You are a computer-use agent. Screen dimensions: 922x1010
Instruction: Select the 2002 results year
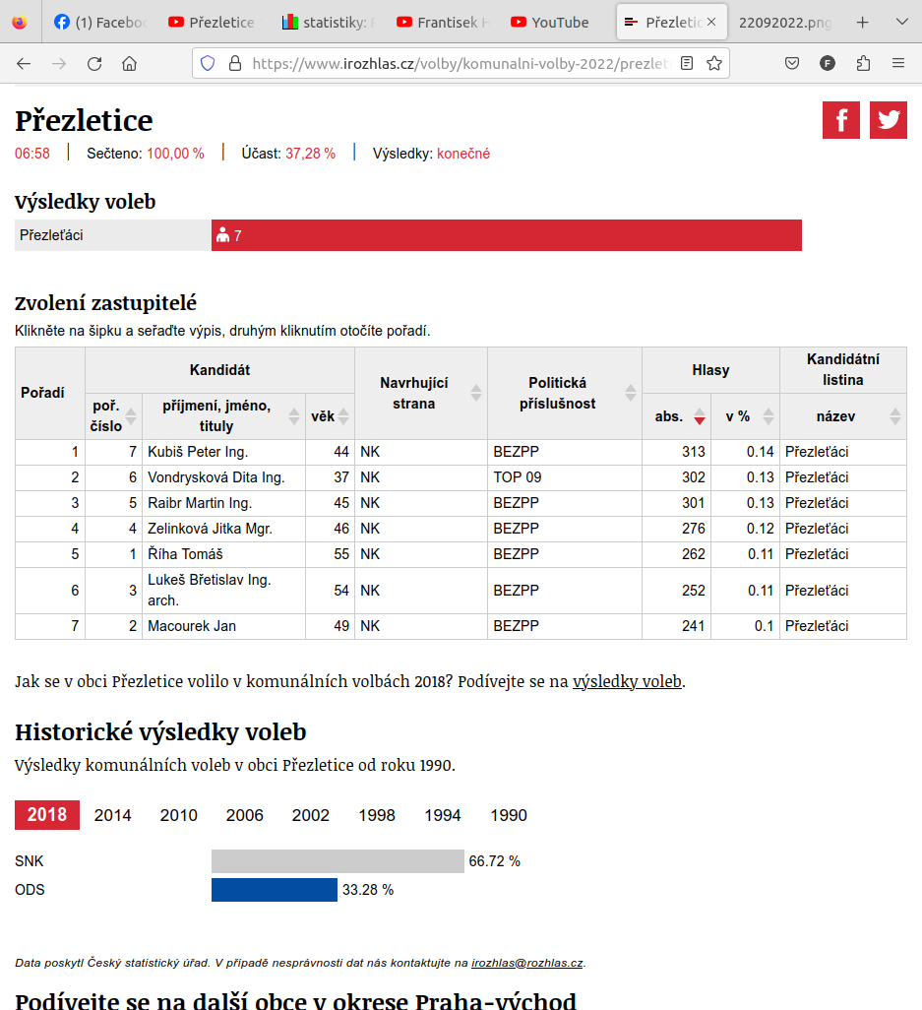tap(310, 815)
